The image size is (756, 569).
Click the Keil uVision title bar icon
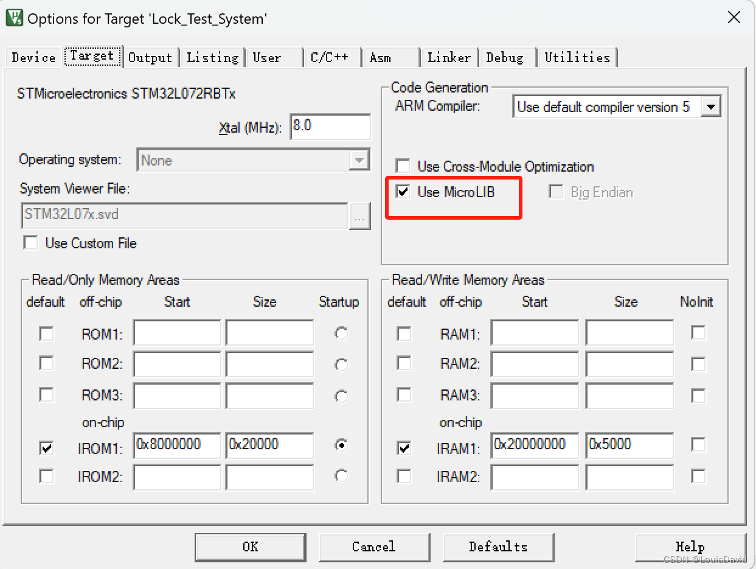[15, 17]
